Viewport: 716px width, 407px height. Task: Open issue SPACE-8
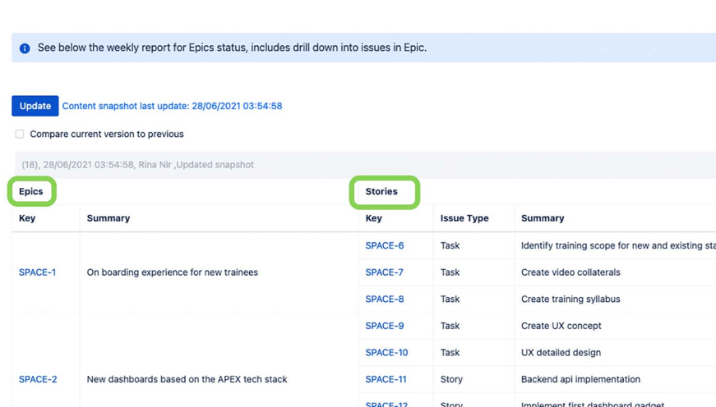[384, 300]
